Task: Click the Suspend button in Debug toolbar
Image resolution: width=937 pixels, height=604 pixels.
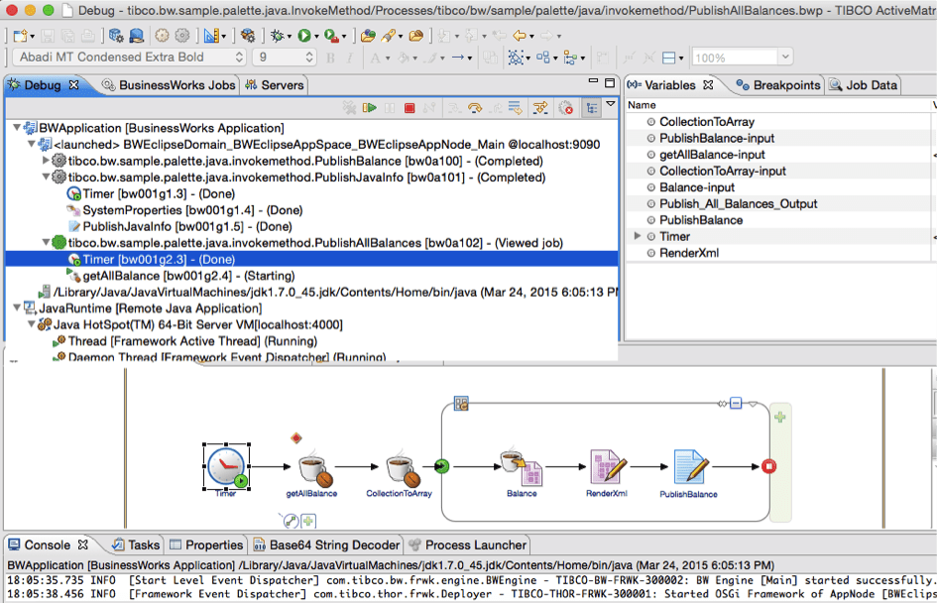Action: 390,108
